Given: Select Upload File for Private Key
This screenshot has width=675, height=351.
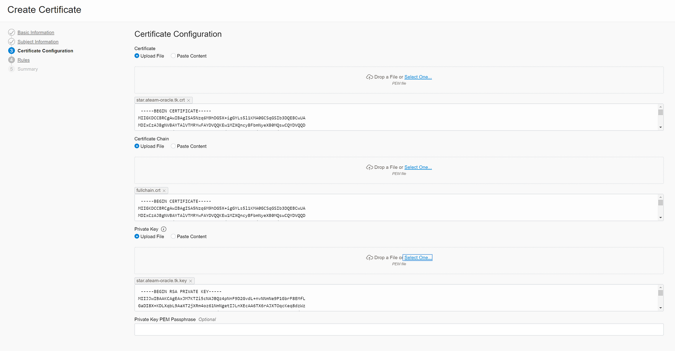Looking at the screenshot, I should click(x=137, y=237).
